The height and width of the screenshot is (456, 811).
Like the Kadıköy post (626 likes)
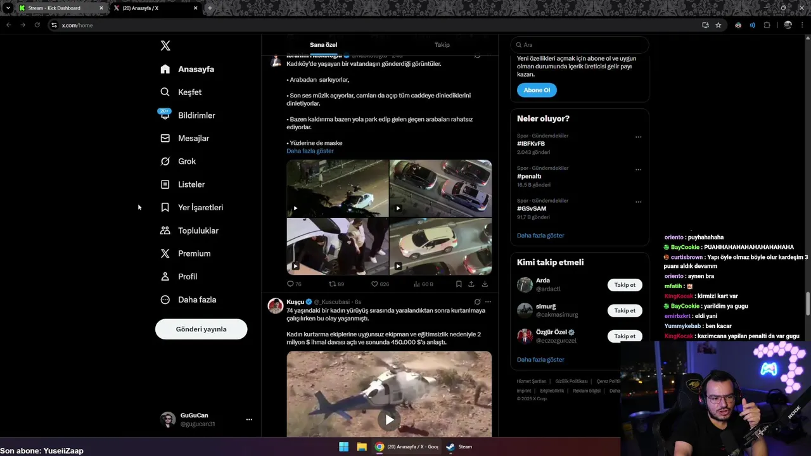coord(380,284)
